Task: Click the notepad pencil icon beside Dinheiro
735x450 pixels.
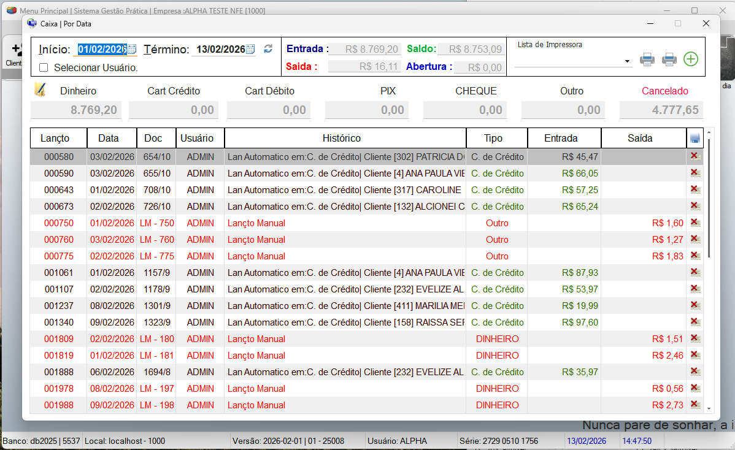Action: click(x=40, y=90)
